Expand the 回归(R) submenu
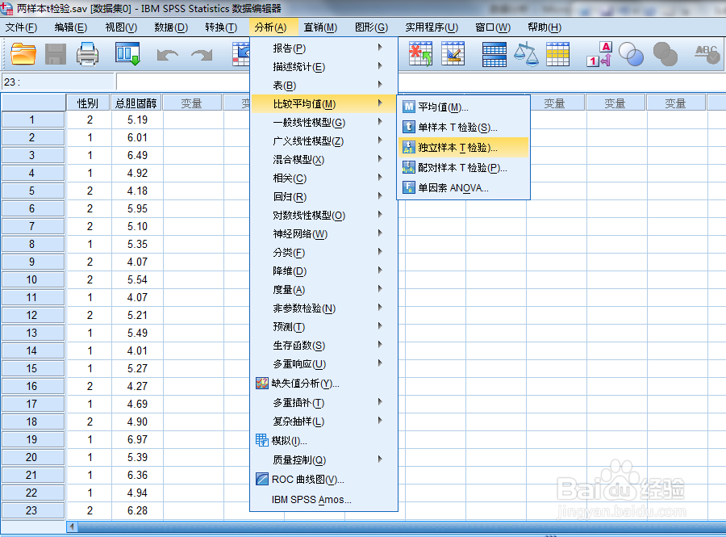The height and width of the screenshot is (537, 726). click(324, 196)
